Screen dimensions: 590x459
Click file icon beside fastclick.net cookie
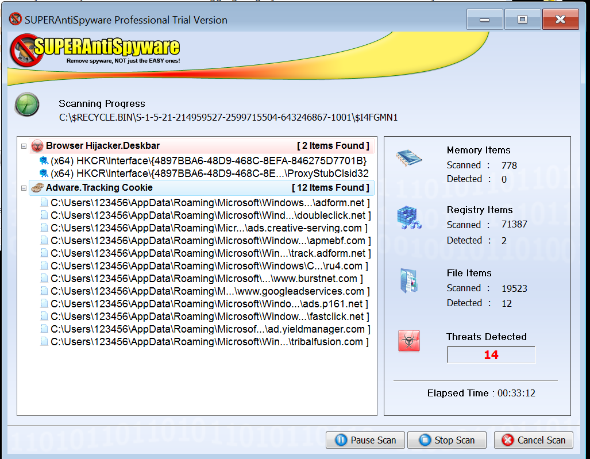click(44, 317)
